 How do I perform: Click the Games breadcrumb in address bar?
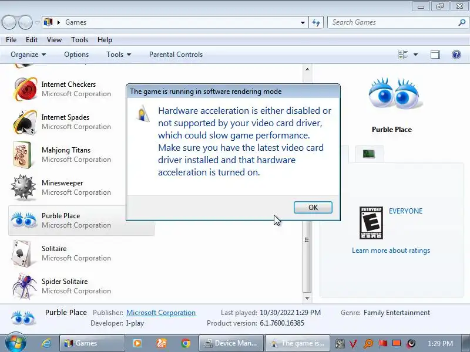(x=76, y=22)
